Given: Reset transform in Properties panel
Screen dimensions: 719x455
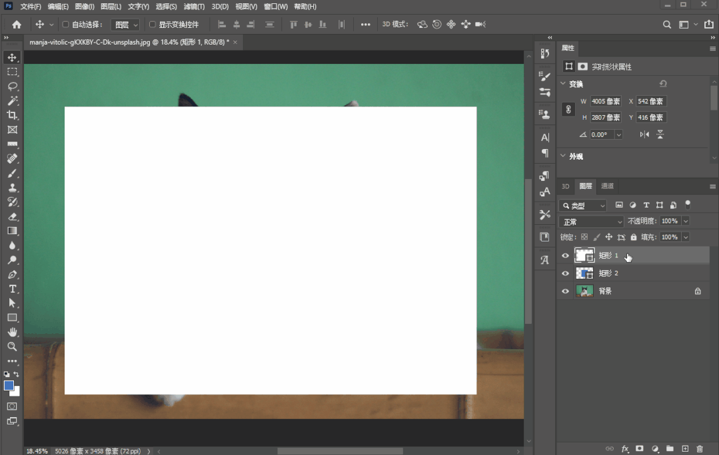Looking at the screenshot, I should (x=663, y=84).
